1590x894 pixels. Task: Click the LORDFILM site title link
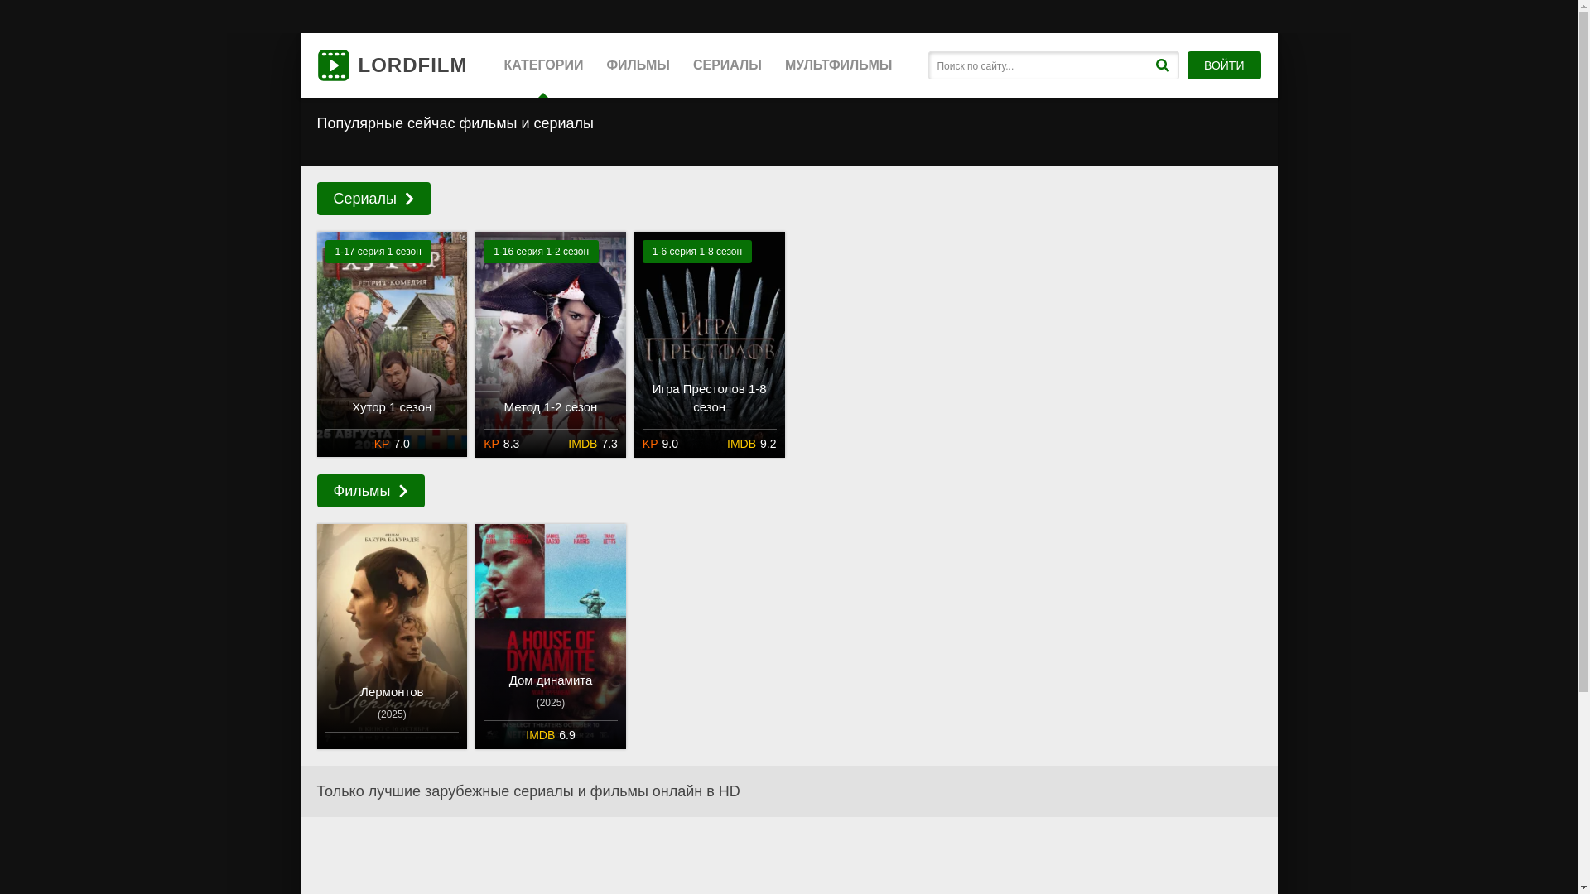pos(412,65)
